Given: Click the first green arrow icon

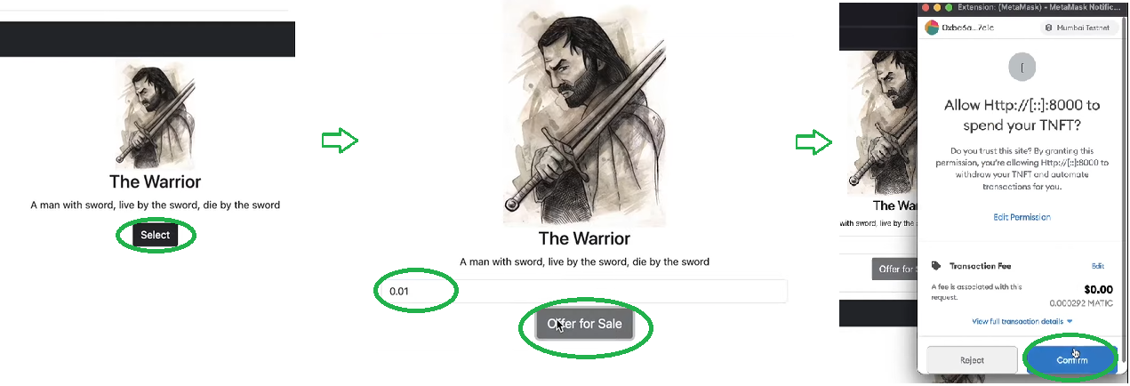Looking at the screenshot, I should click(x=340, y=141).
